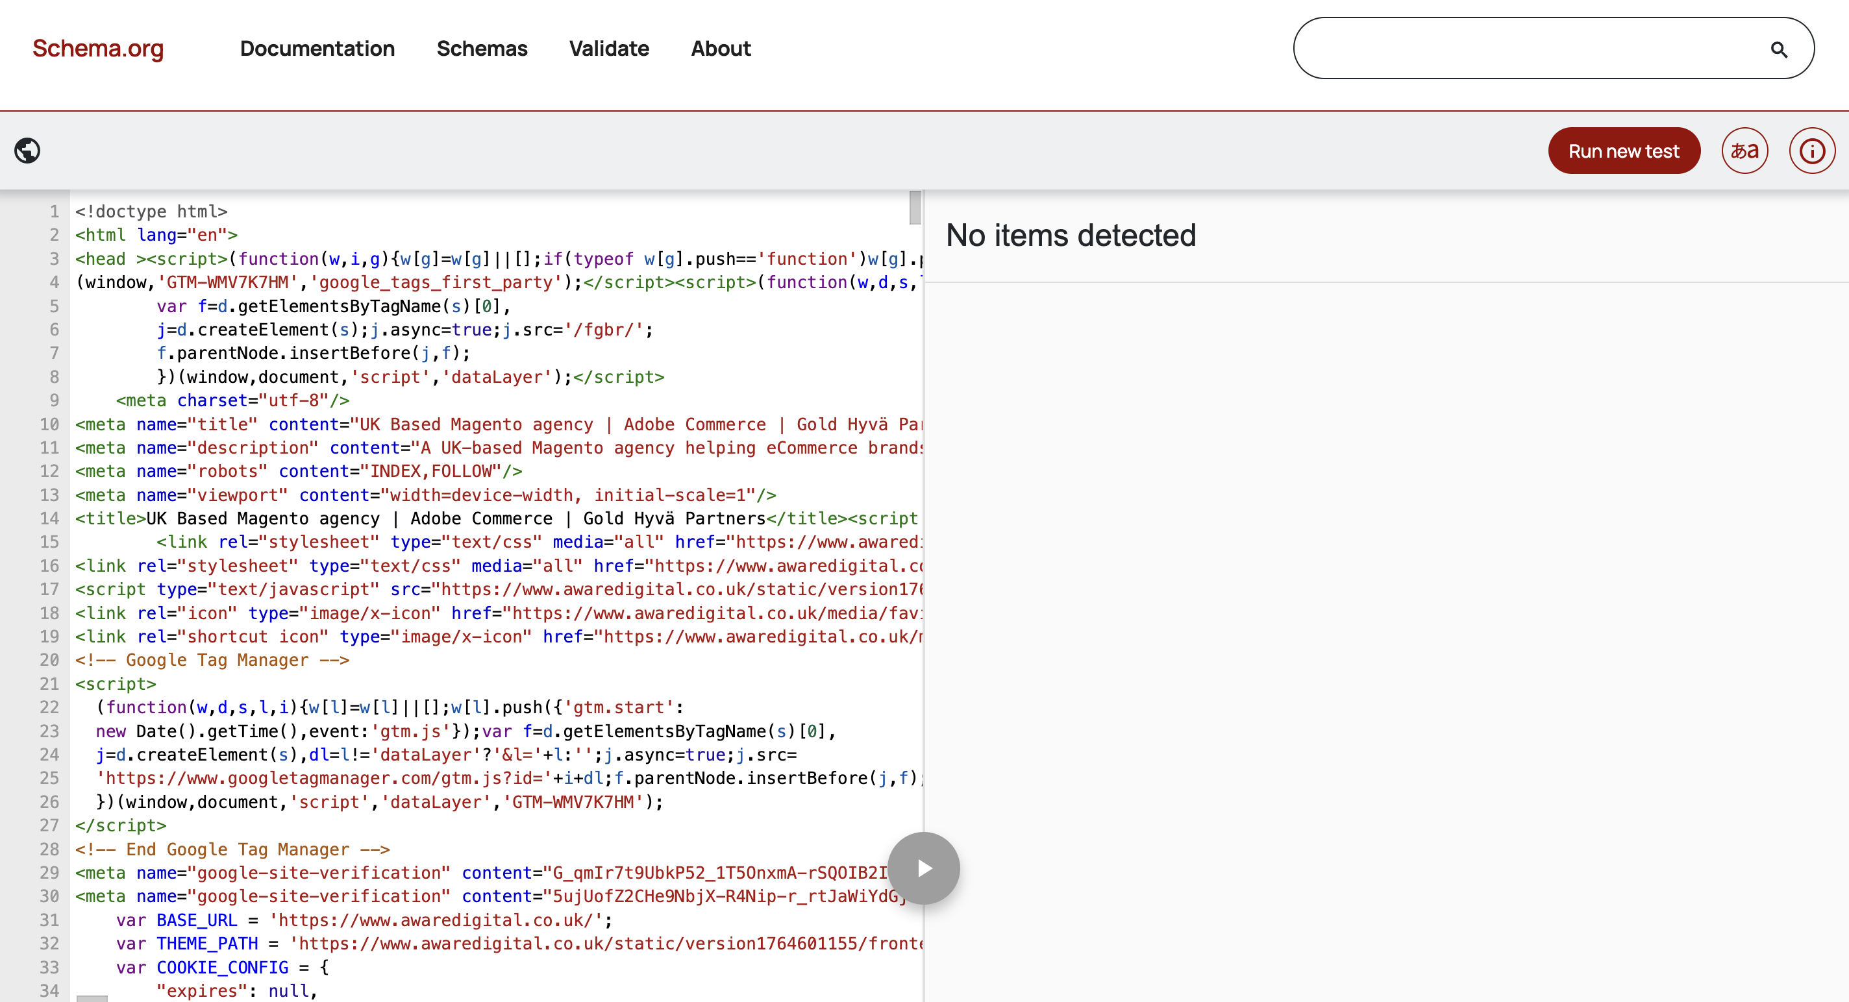Image resolution: width=1849 pixels, height=1002 pixels.
Task: Click the first google-site-verification meta line
Action: pyautogui.click(x=482, y=873)
